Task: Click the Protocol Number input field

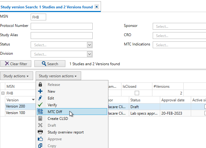Action: tap(62, 26)
